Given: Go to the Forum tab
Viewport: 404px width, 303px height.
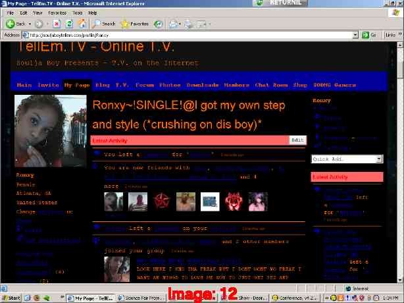Looking at the screenshot, I should point(145,85).
